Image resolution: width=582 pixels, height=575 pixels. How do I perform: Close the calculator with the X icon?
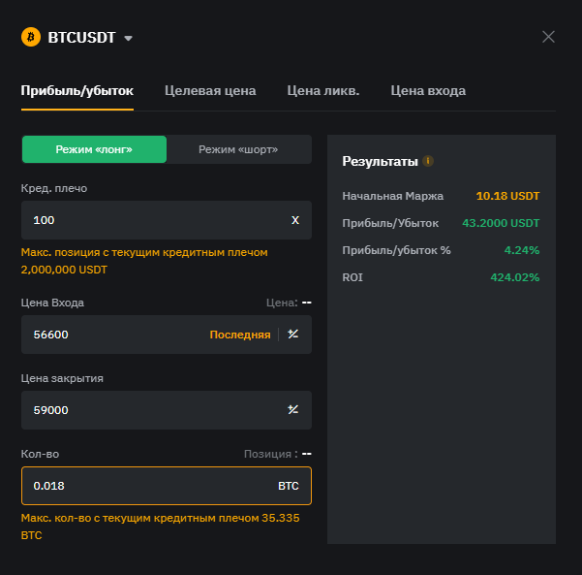548,37
